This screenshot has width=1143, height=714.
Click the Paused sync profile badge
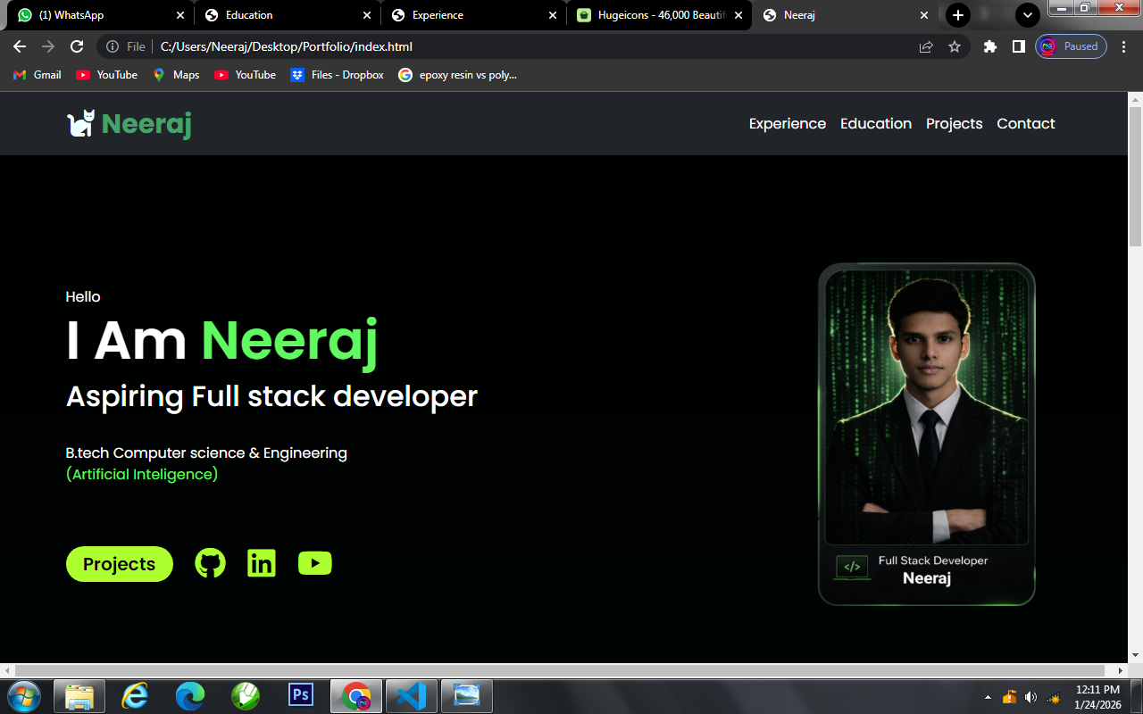tap(1070, 46)
